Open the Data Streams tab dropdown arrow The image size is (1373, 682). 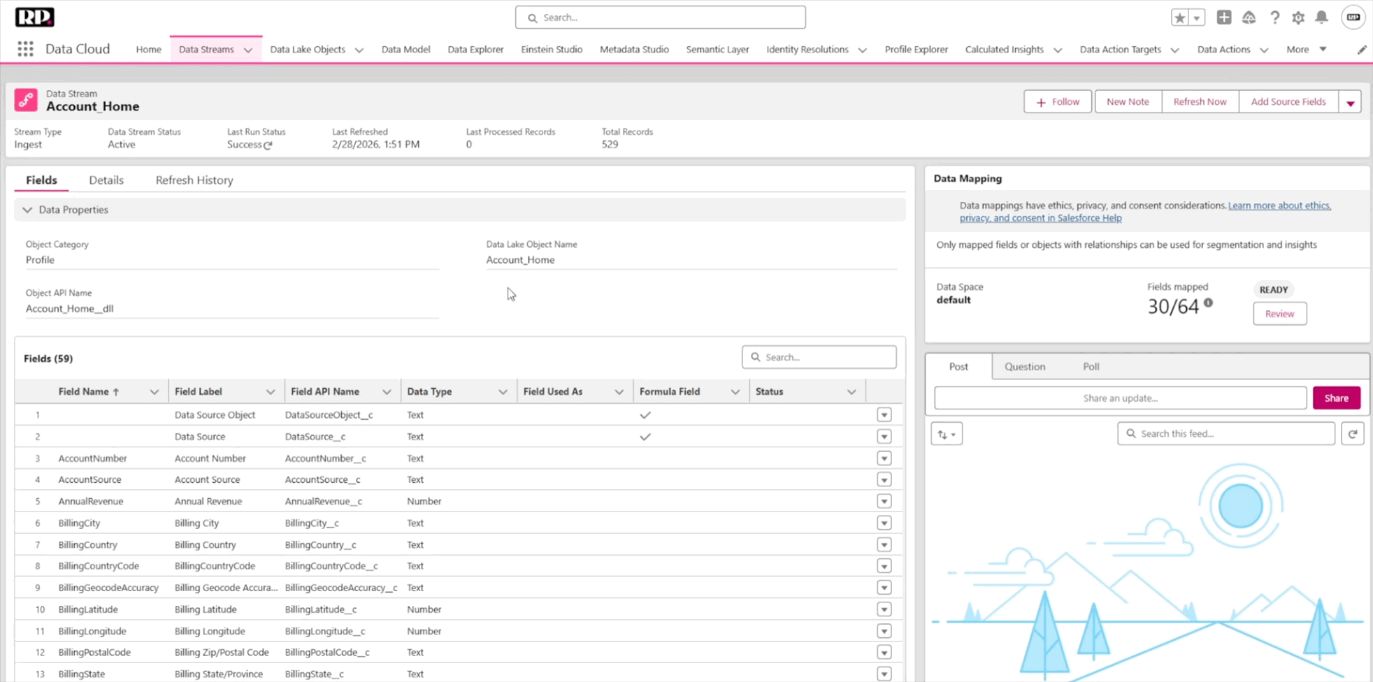pyautogui.click(x=248, y=50)
